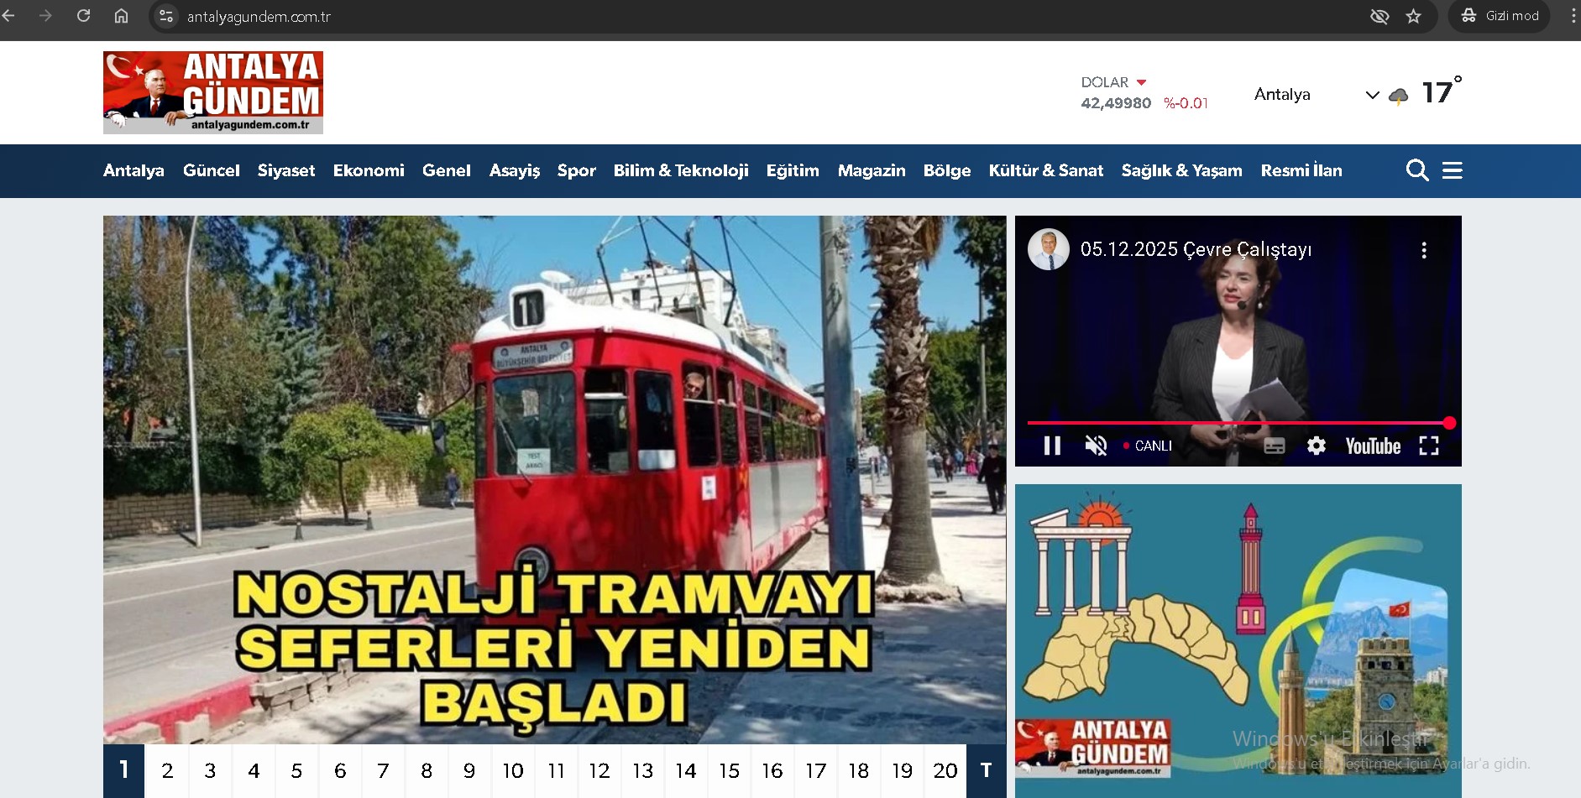Reload the antalyagundem.com.tr page
1581x798 pixels.
(83, 15)
